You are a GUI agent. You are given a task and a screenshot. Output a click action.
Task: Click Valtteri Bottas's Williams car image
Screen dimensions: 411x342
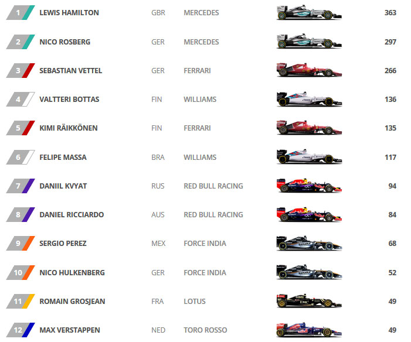(x=309, y=99)
